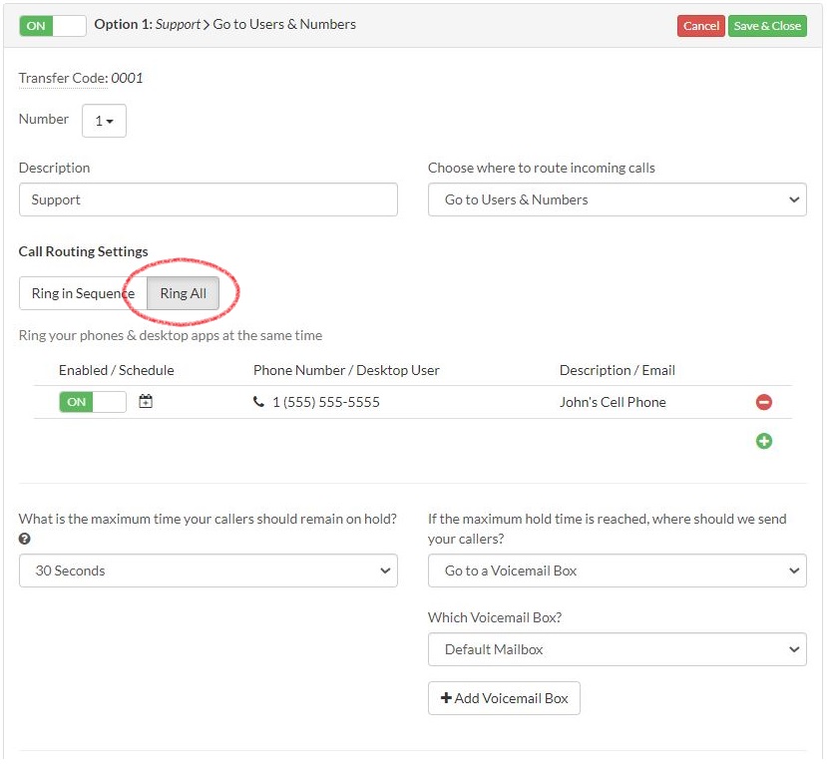Click the phone icon beside 1 (555) 555-5555
This screenshot has height=764, width=827.
[259, 402]
